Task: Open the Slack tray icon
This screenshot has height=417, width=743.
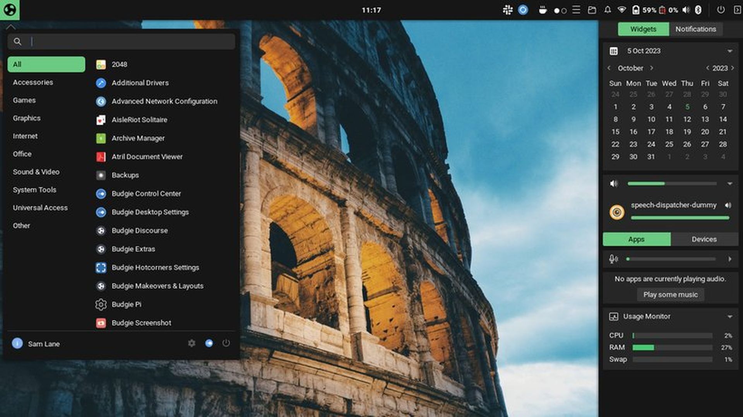Action: pyautogui.click(x=507, y=10)
